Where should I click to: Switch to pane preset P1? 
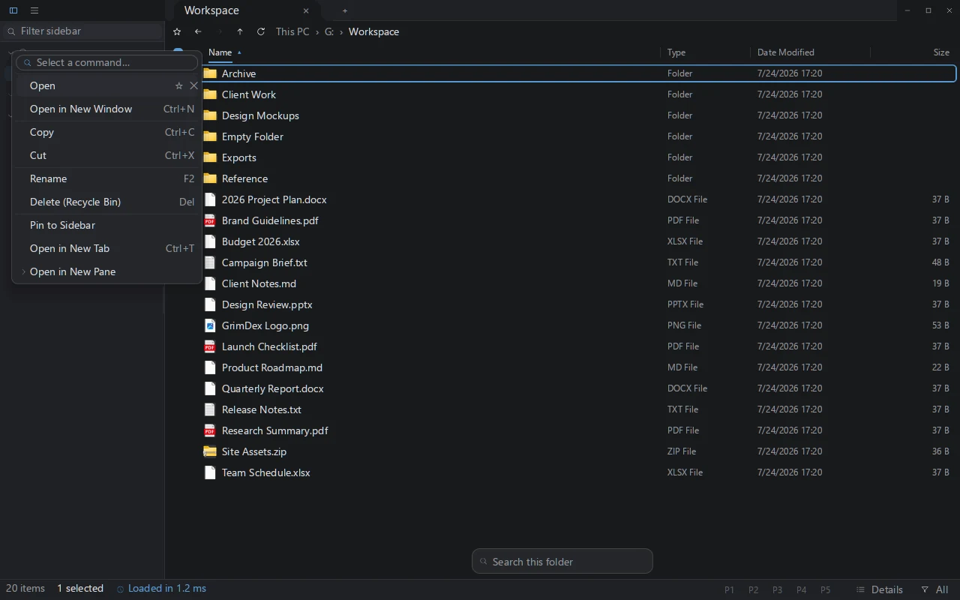click(729, 589)
